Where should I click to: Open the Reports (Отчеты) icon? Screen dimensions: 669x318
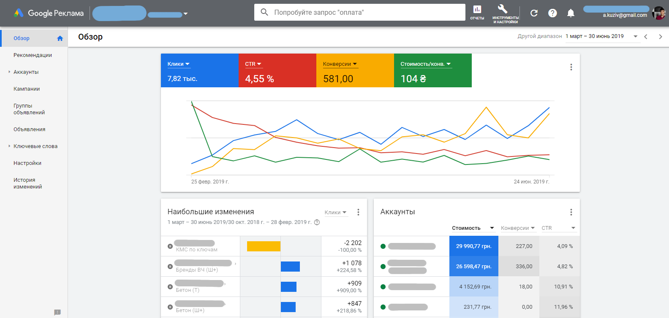(477, 13)
